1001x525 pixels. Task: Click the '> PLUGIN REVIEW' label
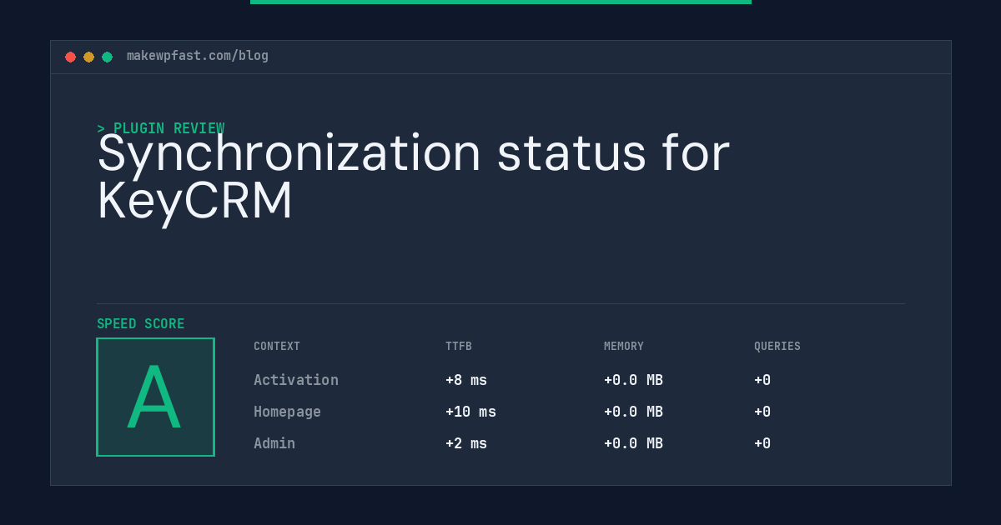pos(161,128)
